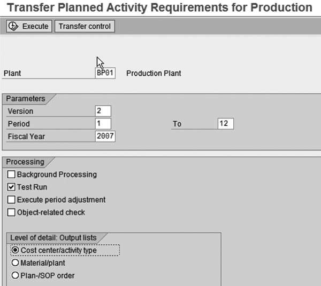Screen dimensions: 321x286
Task: Select the Period from field
Action: coord(103,123)
